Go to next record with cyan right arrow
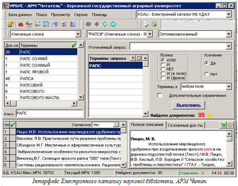 pyautogui.click(x=105, y=24)
